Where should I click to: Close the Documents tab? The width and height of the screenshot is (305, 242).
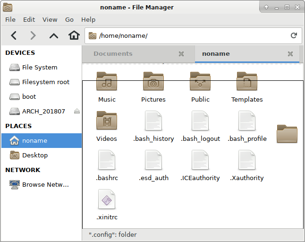[x=181, y=54]
